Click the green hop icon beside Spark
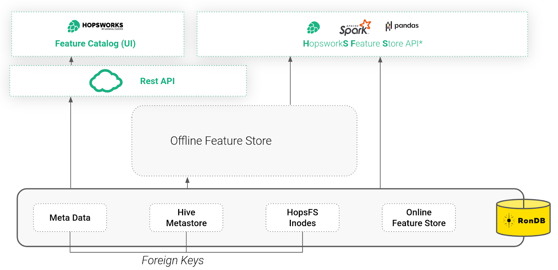 pos(313,28)
